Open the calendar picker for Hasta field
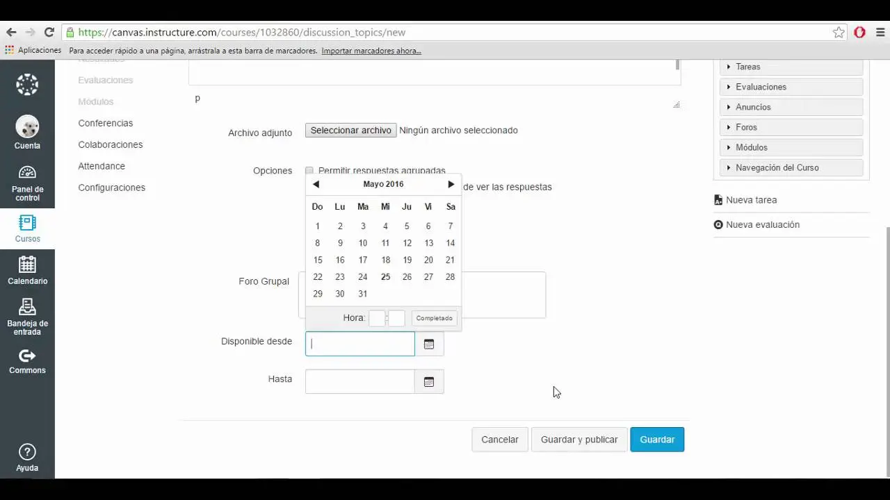The width and height of the screenshot is (890, 500). pos(429,381)
